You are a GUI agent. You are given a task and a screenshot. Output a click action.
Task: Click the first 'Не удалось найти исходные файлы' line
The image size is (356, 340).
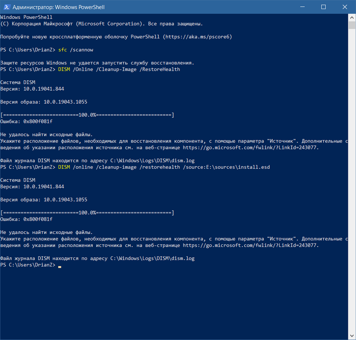click(46, 134)
